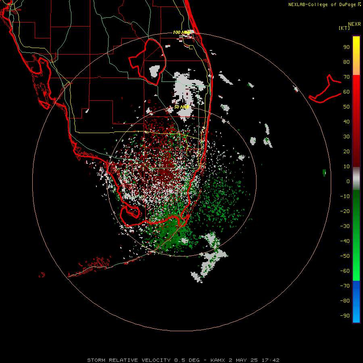Click the 100 NMI range ring label
The height and width of the screenshot is (363, 363).
click(x=181, y=32)
